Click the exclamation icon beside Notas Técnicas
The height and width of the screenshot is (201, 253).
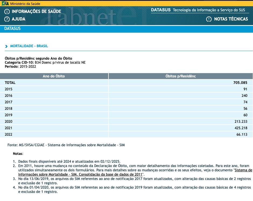coord(209,19)
